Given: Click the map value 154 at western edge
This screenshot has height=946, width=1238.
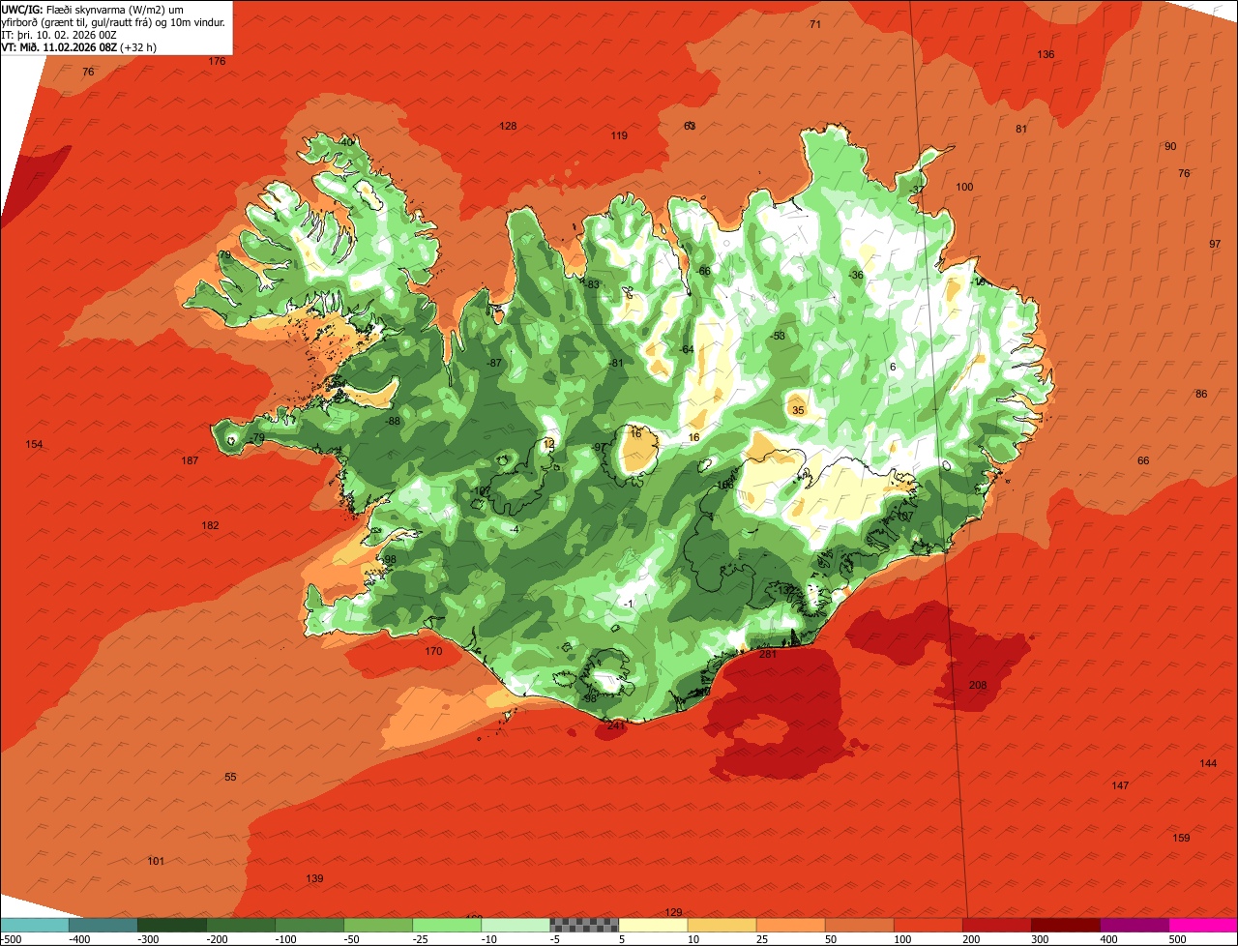Looking at the screenshot, I should 34,444.
